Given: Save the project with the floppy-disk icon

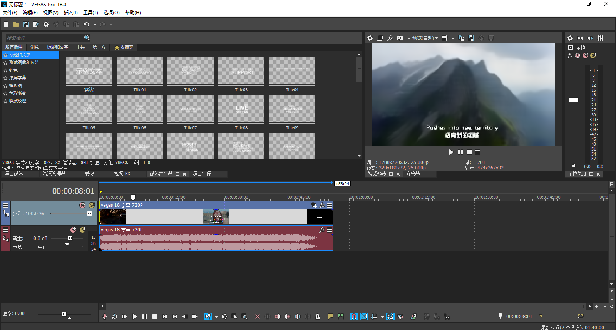Looking at the screenshot, I should 26,24.
